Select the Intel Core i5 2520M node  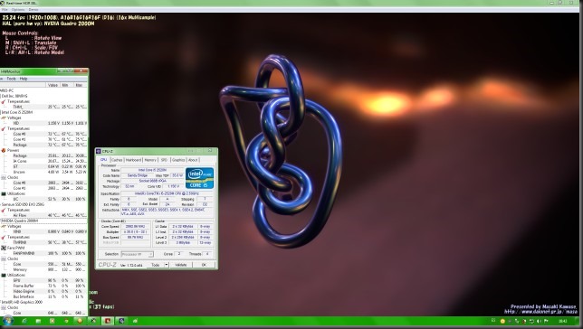(17, 112)
